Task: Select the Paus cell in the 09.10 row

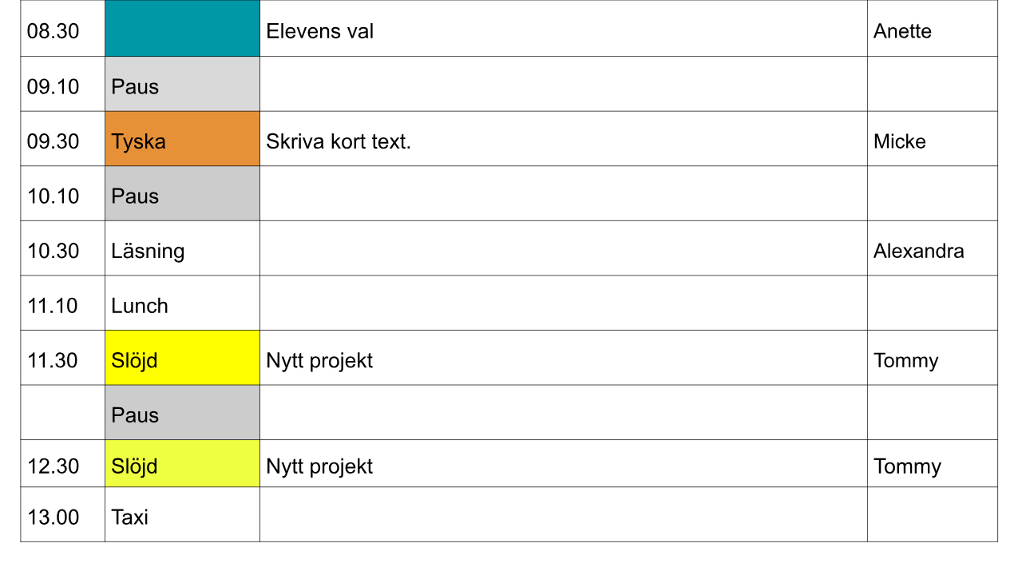Action: click(x=182, y=85)
